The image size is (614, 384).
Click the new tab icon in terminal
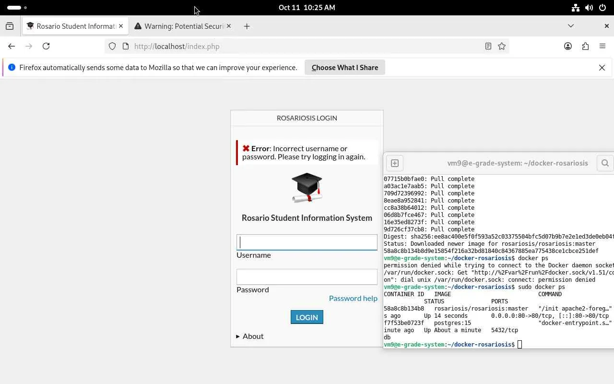[x=395, y=163]
